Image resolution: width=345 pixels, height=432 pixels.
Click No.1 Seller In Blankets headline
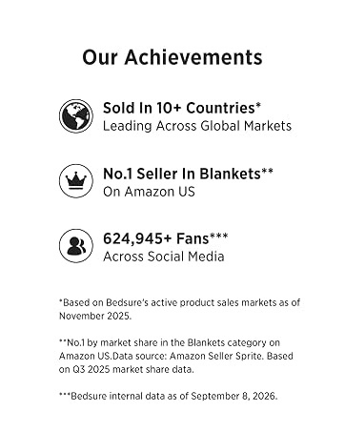pyautogui.click(x=182, y=174)
